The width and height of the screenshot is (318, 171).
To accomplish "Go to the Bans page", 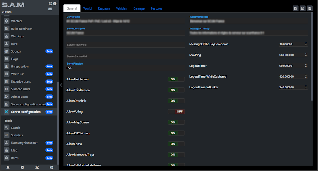I will (x=14, y=44).
